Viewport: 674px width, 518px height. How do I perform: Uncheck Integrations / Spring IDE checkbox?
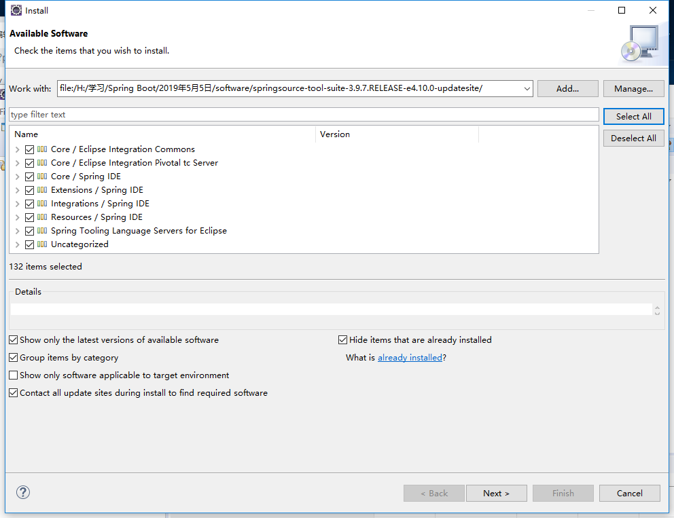30,204
